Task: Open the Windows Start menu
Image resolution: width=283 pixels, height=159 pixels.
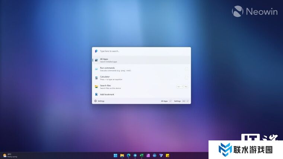Action: (115, 155)
